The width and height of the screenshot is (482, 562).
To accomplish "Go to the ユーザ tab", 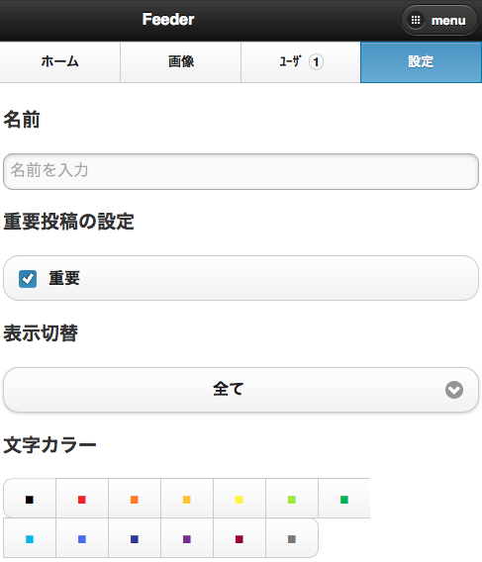I will 301,62.
